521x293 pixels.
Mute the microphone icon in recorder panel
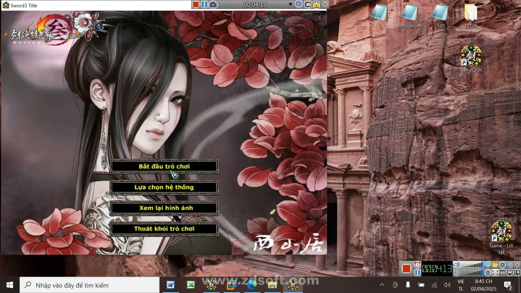(456, 272)
